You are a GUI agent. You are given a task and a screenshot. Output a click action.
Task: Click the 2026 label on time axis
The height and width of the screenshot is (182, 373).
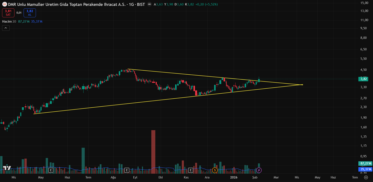(234, 177)
